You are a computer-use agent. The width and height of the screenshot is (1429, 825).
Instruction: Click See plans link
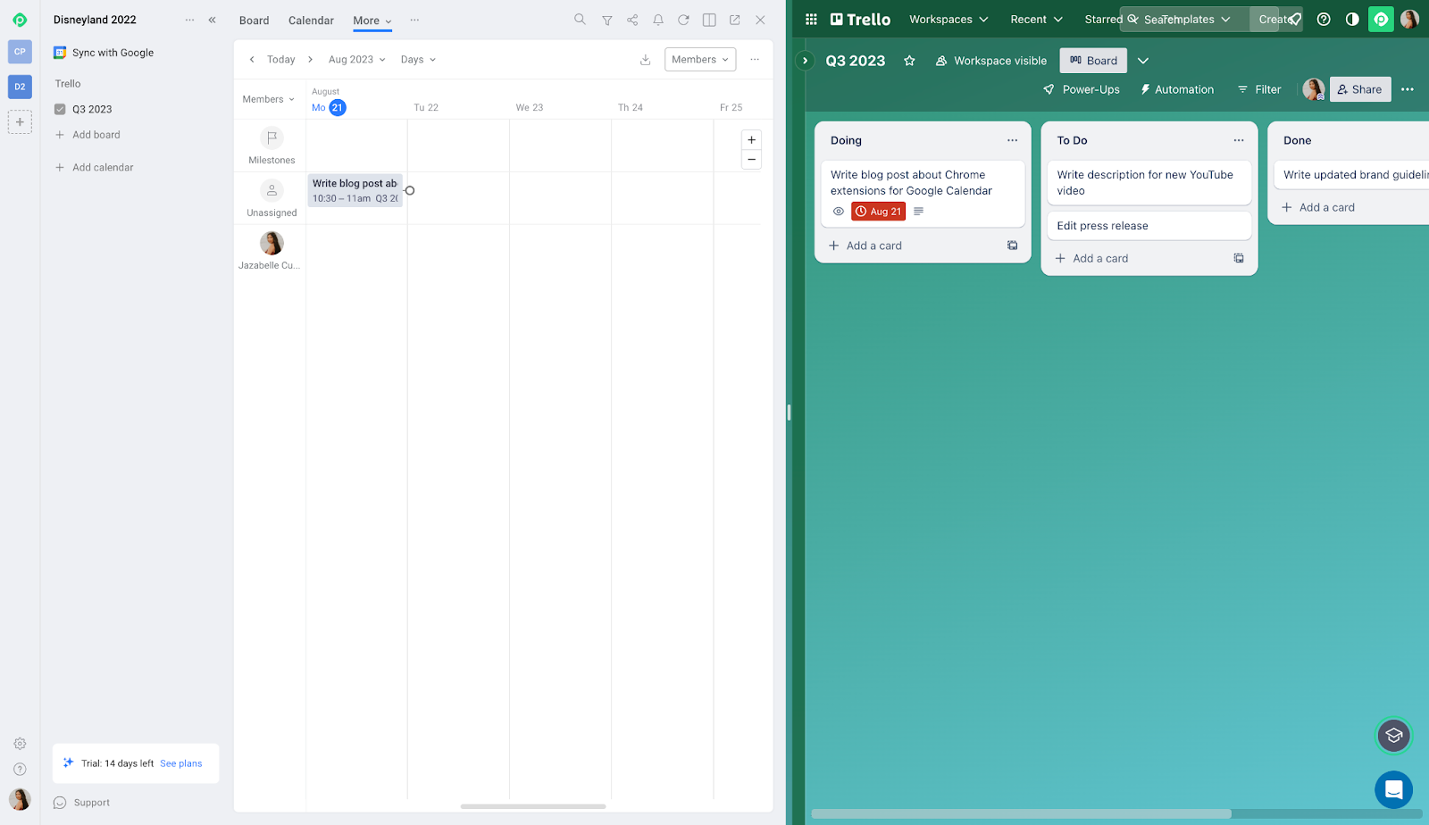(x=181, y=763)
